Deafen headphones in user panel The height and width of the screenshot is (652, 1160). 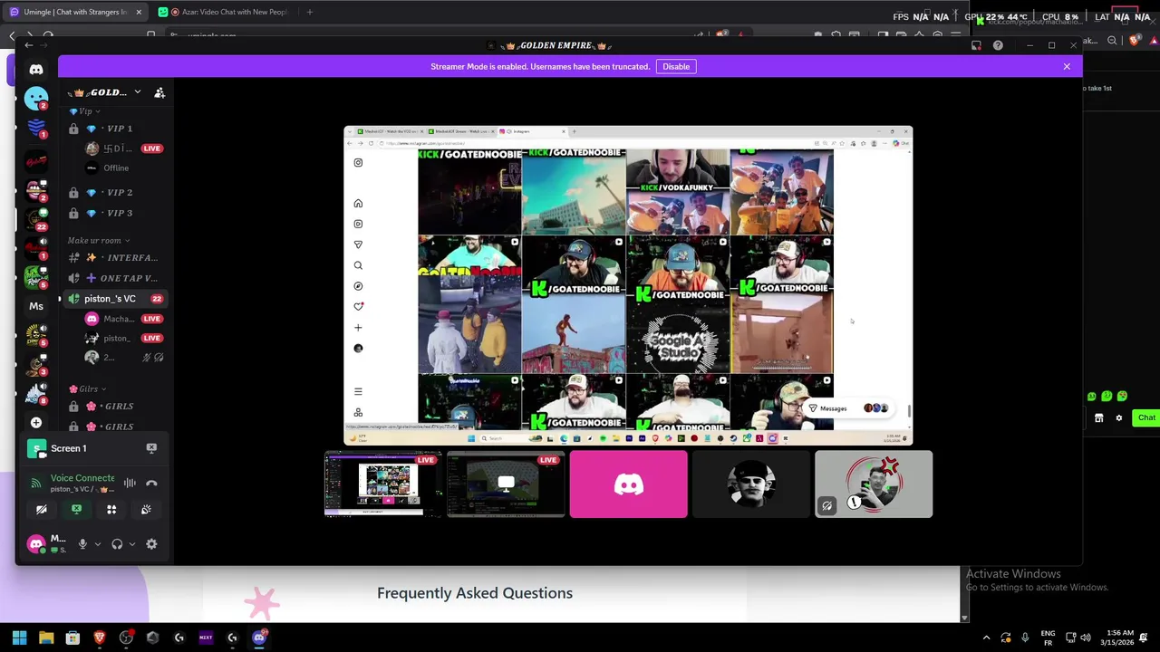point(117,544)
